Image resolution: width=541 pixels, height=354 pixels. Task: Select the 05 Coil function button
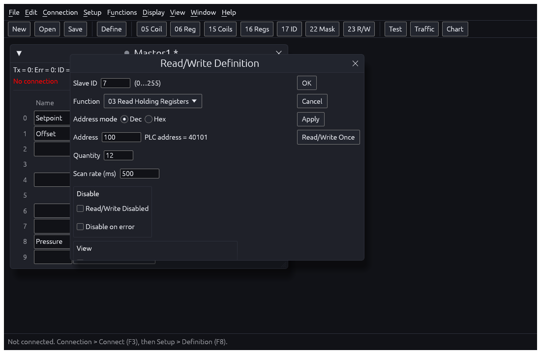point(151,29)
